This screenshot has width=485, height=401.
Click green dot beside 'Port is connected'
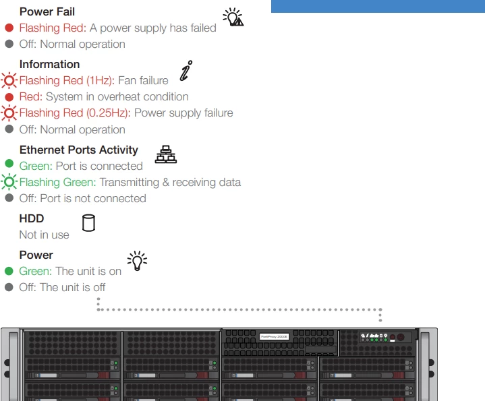pyautogui.click(x=9, y=163)
